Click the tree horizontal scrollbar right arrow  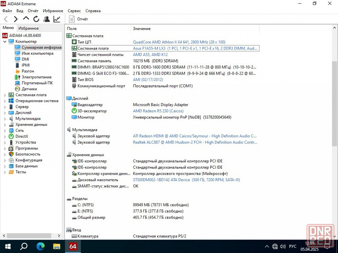tap(59, 235)
